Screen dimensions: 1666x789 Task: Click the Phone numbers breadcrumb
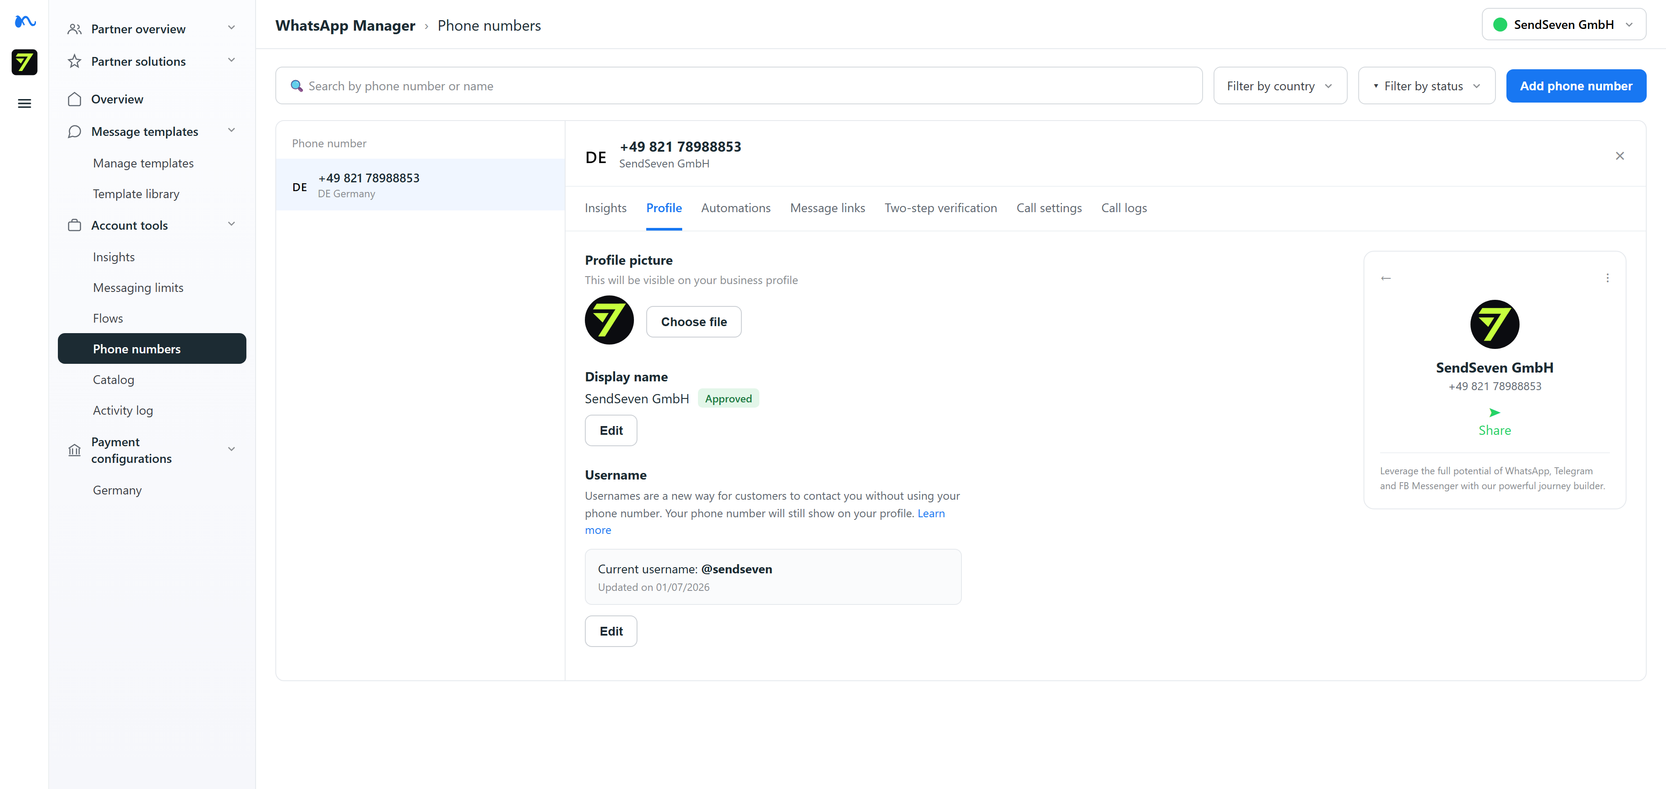489,25
